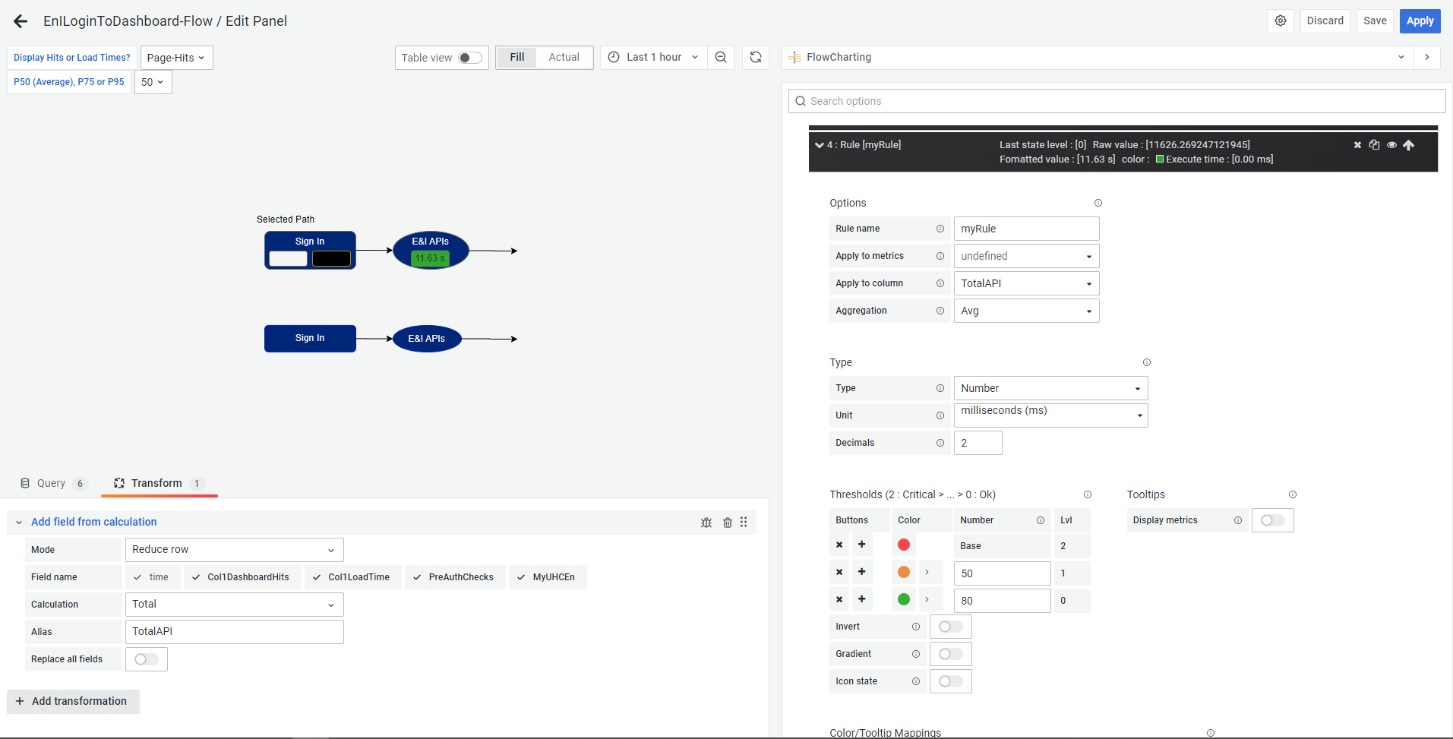Enable Display metrics in Tooltips
The image size is (1453, 739).
tap(1272, 520)
